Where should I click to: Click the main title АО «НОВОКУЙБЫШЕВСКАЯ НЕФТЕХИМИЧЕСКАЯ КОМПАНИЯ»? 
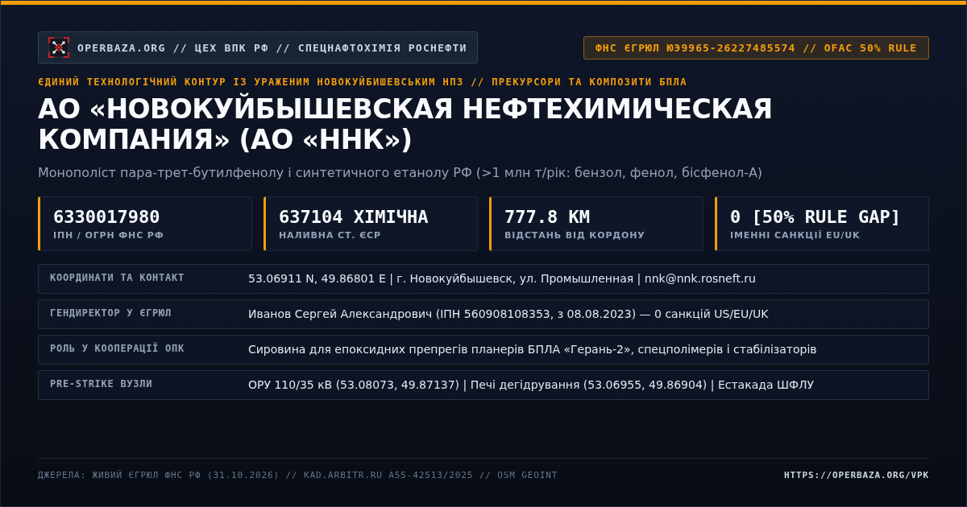[405, 124]
